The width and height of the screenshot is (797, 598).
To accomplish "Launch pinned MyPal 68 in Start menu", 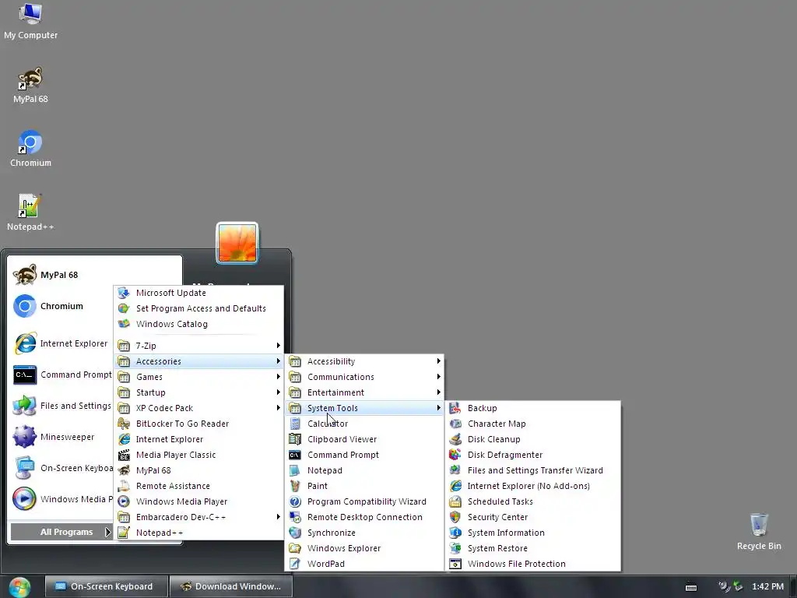I will click(61, 275).
